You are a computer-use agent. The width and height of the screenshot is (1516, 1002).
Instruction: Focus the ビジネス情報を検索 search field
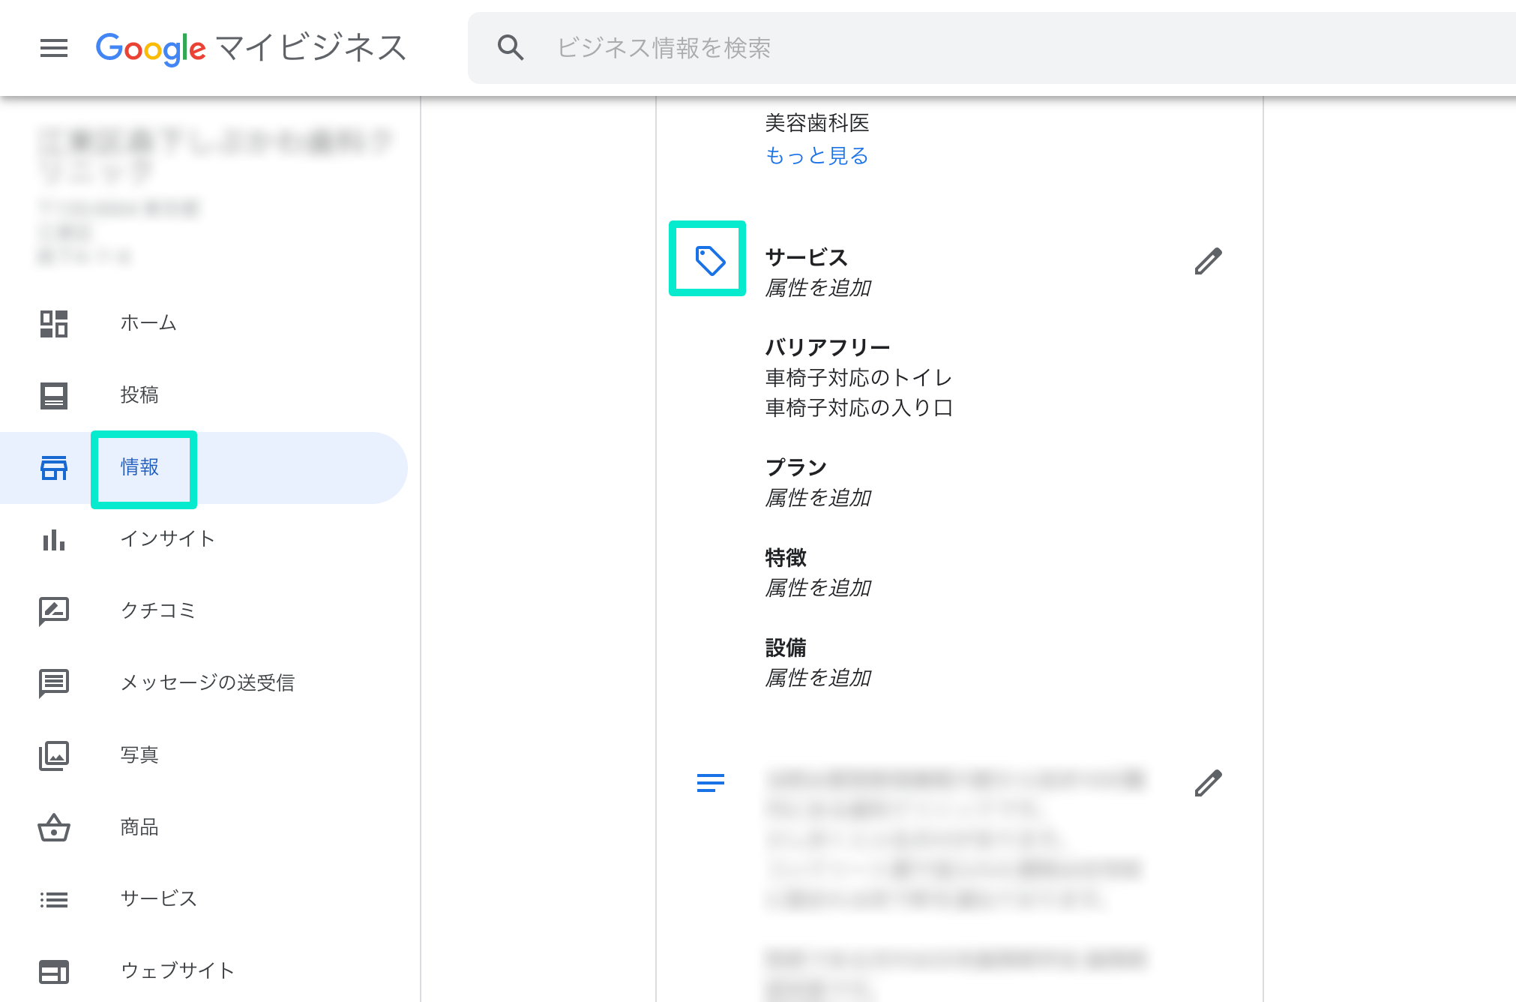click(x=975, y=48)
